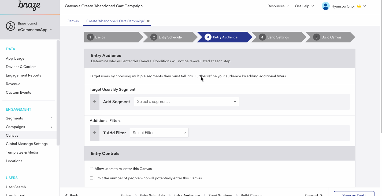Screen dimensions: 382x196
Task: Open User Search in sidebar
Action: [x=16, y=187]
